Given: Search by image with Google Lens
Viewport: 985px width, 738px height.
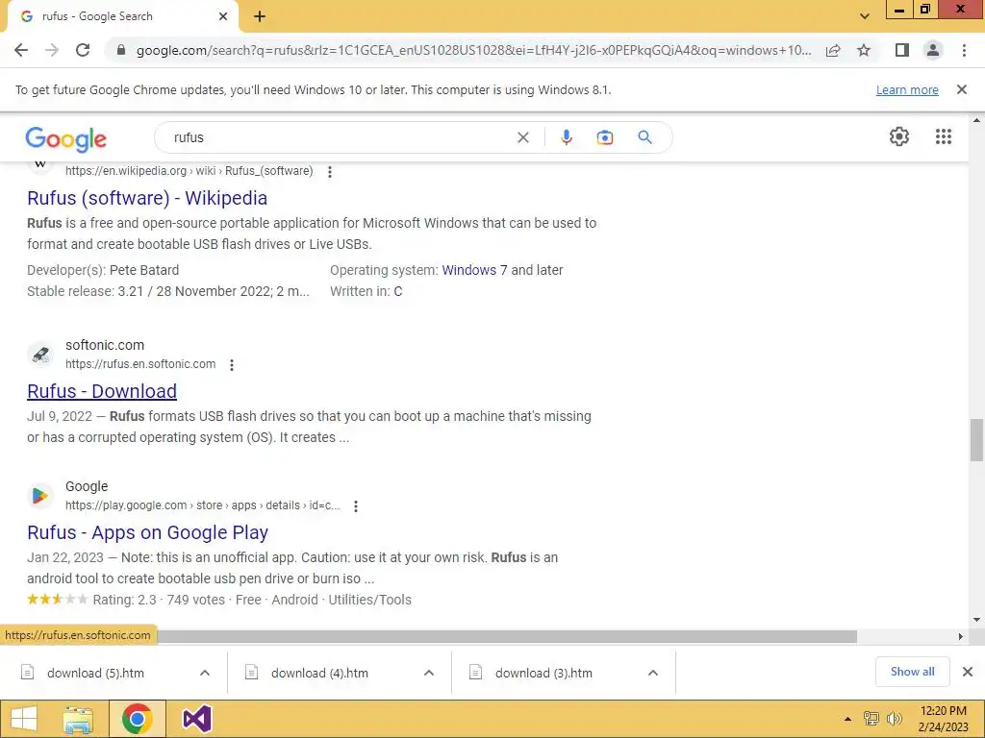Looking at the screenshot, I should click(604, 137).
